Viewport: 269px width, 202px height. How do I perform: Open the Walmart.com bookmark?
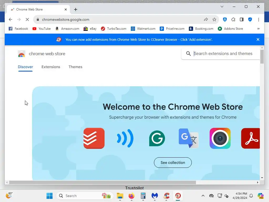point(143,29)
